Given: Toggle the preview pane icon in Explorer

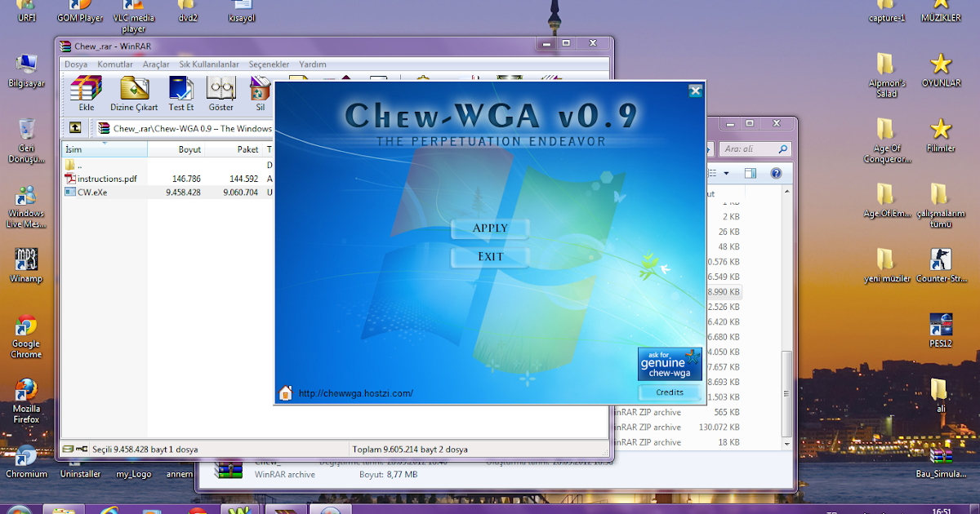Looking at the screenshot, I should tap(751, 173).
